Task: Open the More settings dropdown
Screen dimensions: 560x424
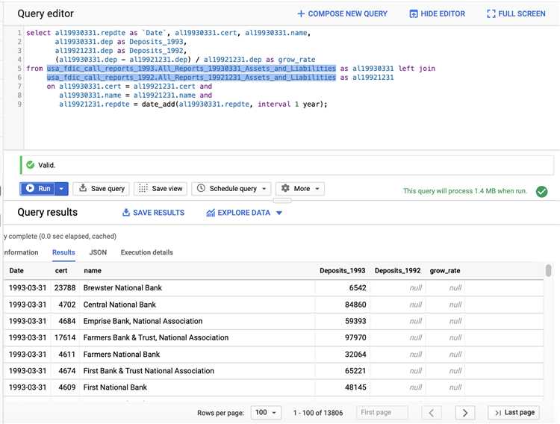Action: (300, 188)
